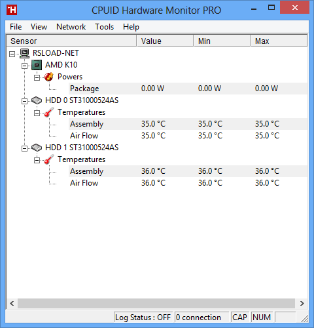
Task: Open the File menu
Action: (16, 27)
